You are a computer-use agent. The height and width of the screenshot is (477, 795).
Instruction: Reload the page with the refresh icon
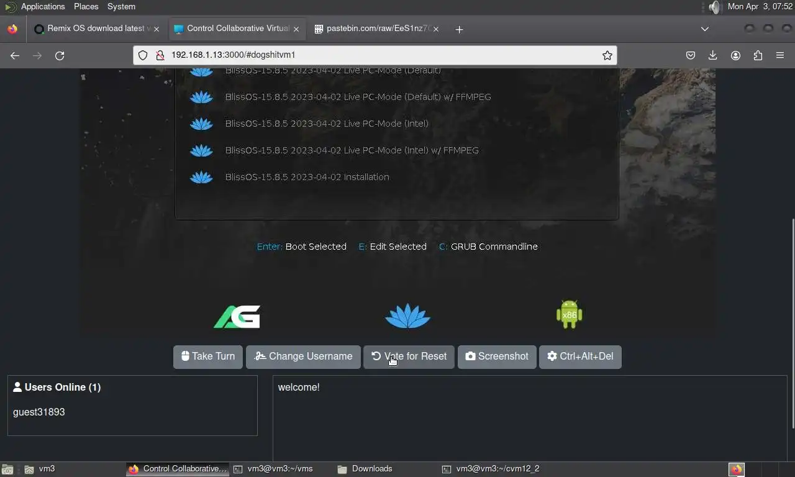(x=60, y=55)
